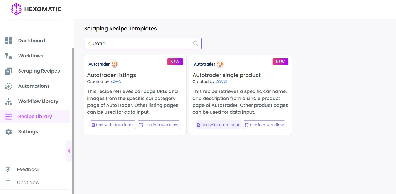Click the search magnifier icon

[x=195, y=43]
